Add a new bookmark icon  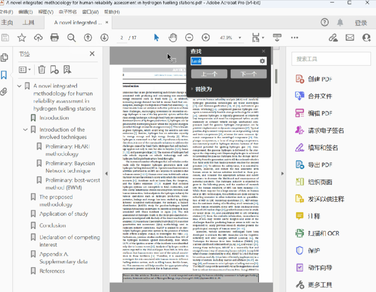(55, 70)
